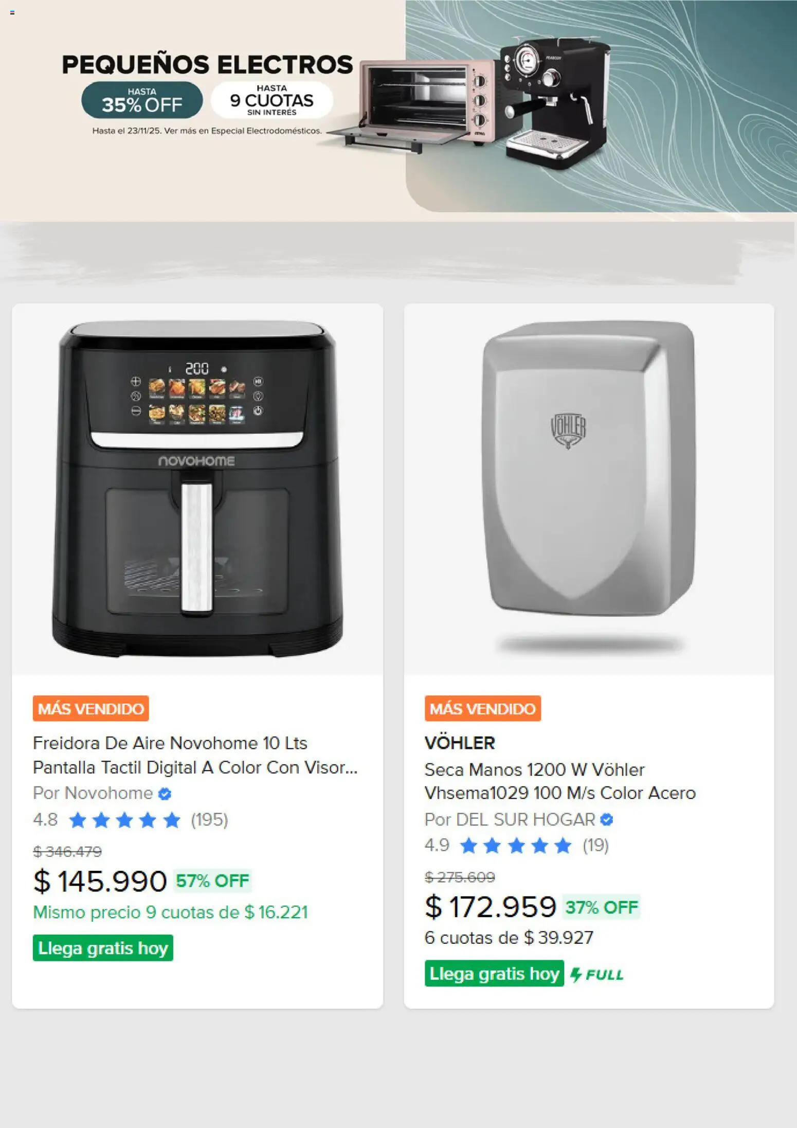The width and height of the screenshot is (797, 1128).
Task: Click the air fryer 'Llega gratis hoy' label
Action: (103, 948)
